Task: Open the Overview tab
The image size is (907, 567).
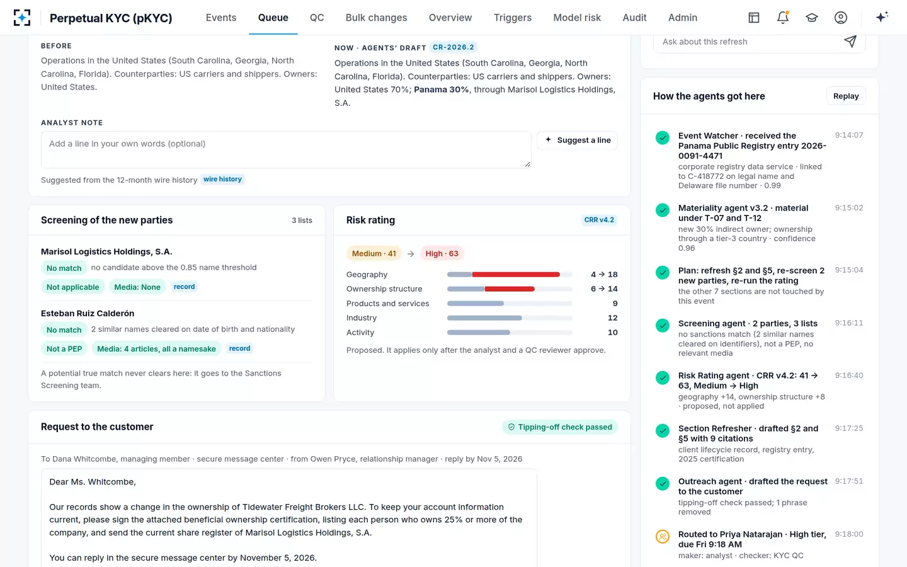Action: point(450,18)
